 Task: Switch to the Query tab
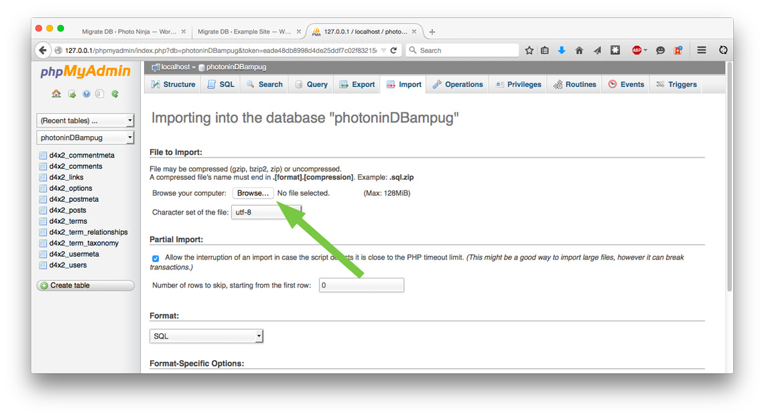(312, 84)
